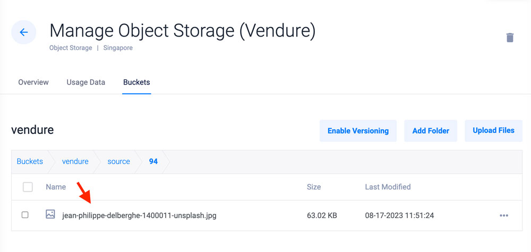
Task: Click the Last Modified column header
Action: coord(388,187)
